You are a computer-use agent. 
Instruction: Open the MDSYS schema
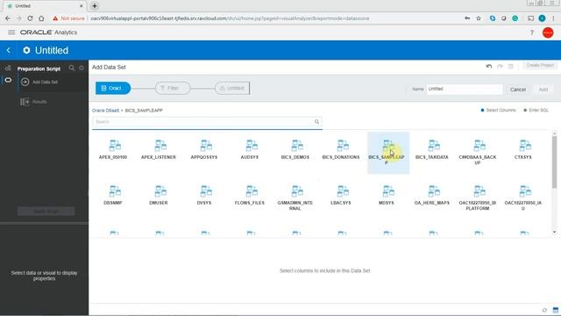387,195
